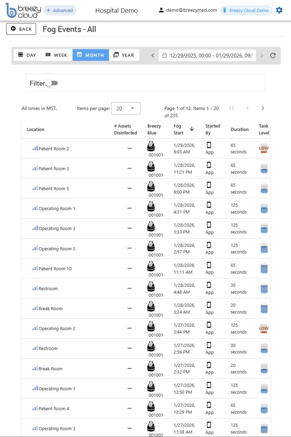Enable the Filter toggle

pos(51,83)
